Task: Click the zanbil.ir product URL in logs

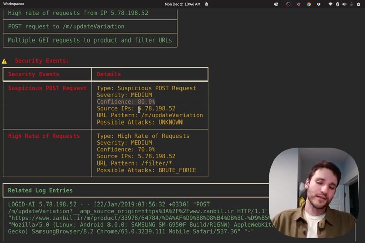Action: coord(140,218)
